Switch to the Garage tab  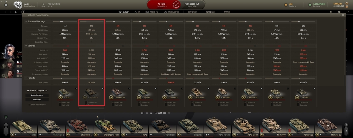[x=124, y=12]
